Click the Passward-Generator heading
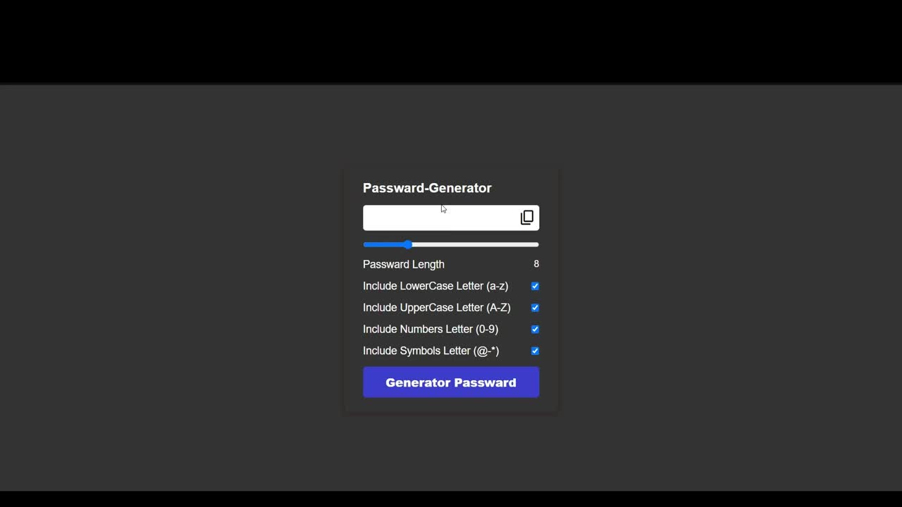The image size is (902, 507). 427,188
